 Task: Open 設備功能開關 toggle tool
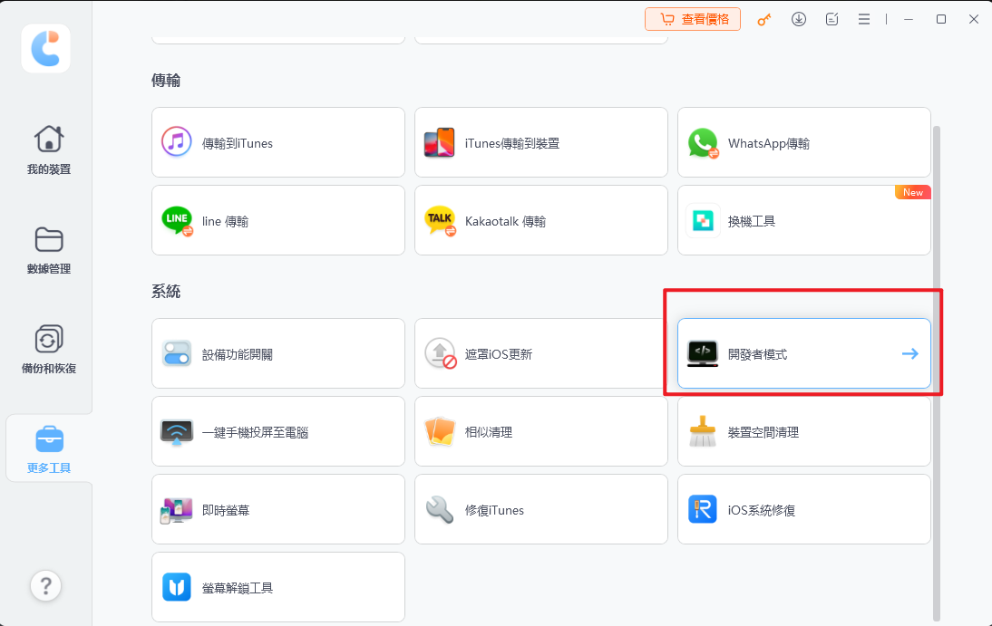277,354
